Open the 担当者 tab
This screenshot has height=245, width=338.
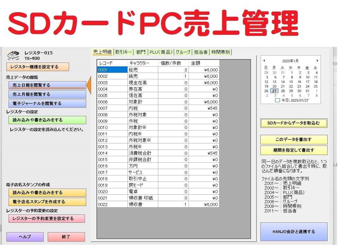(x=201, y=52)
